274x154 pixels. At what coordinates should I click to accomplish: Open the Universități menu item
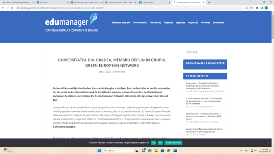click(x=155, y=23)
